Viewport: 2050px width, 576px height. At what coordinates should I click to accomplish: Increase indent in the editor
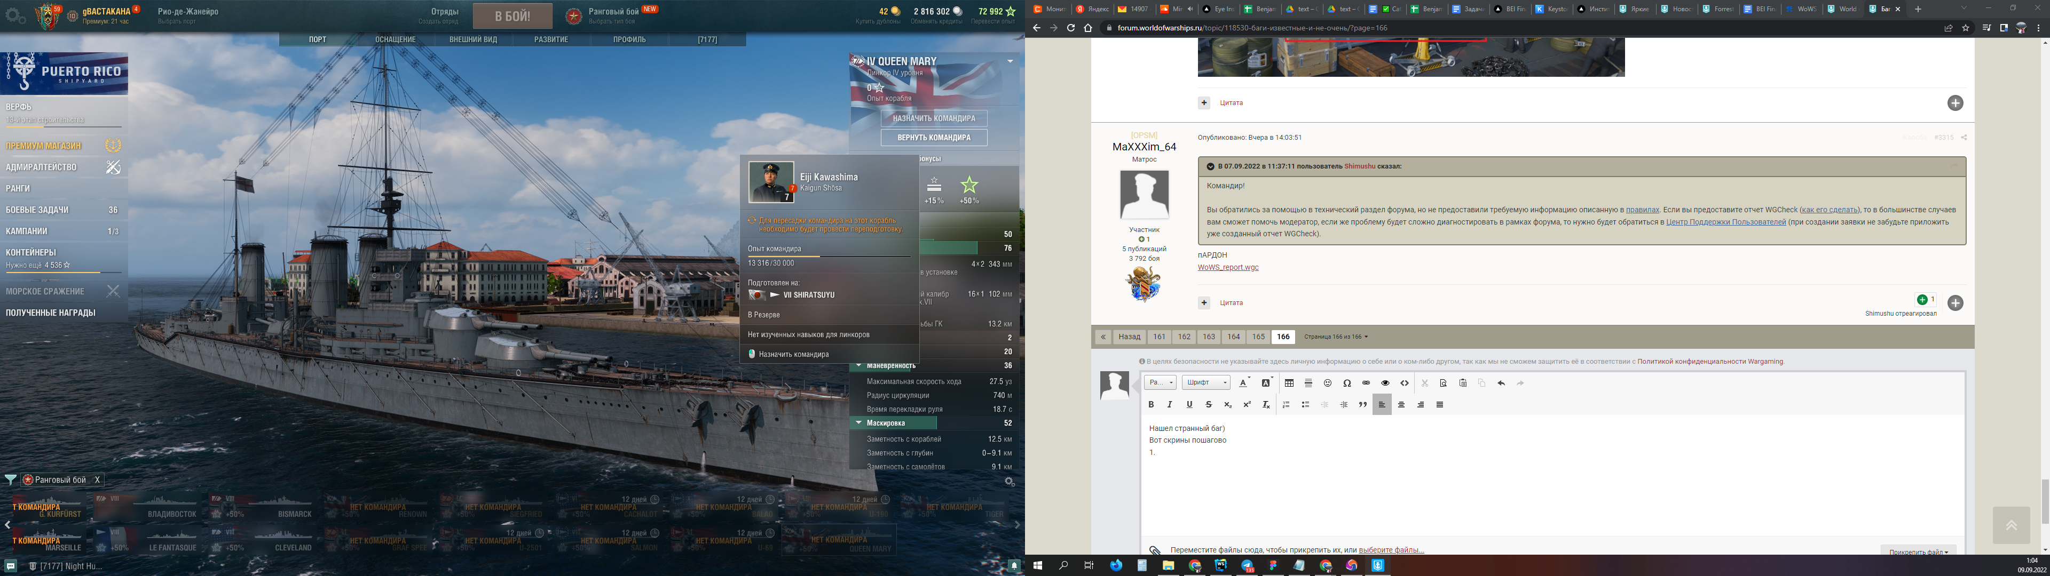tap(1343, 404)
